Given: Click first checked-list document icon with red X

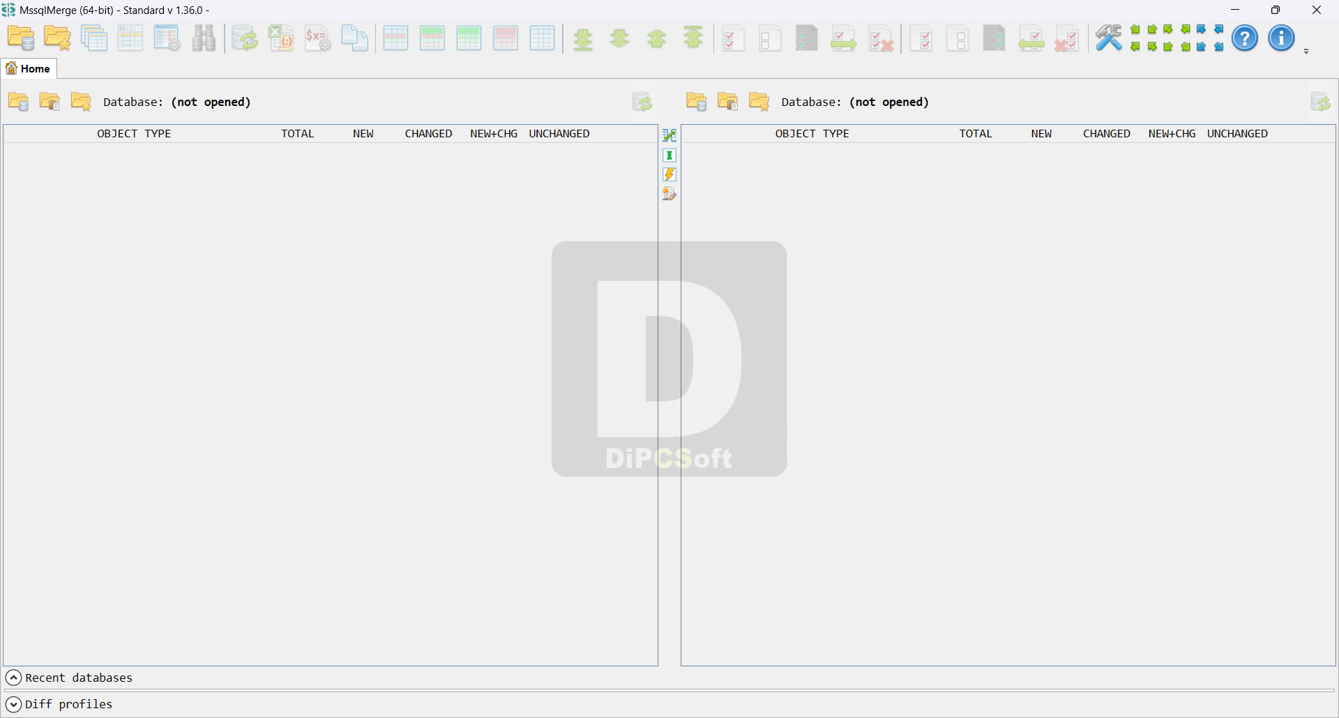Looking at the screenshot, I should coord(881,38).
